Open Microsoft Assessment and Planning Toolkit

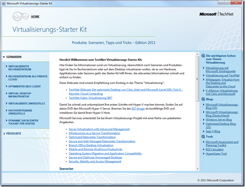tap(222, 144)
